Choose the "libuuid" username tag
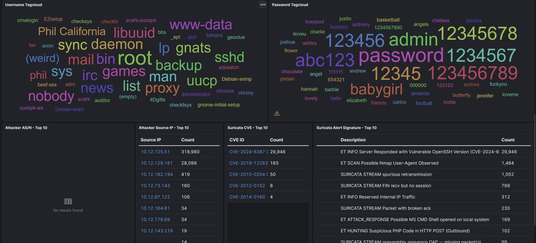 click(134, 32)
